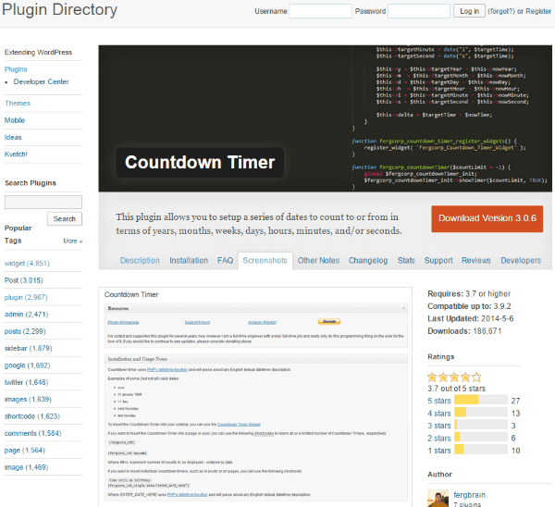Click the fergbrain author avatar image

(x=439, y=499)
